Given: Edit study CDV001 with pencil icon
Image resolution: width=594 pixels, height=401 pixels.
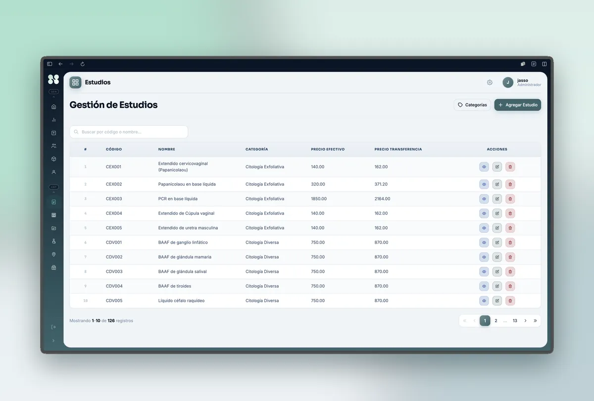Looking at the screenshot, I should pos(497,243).
